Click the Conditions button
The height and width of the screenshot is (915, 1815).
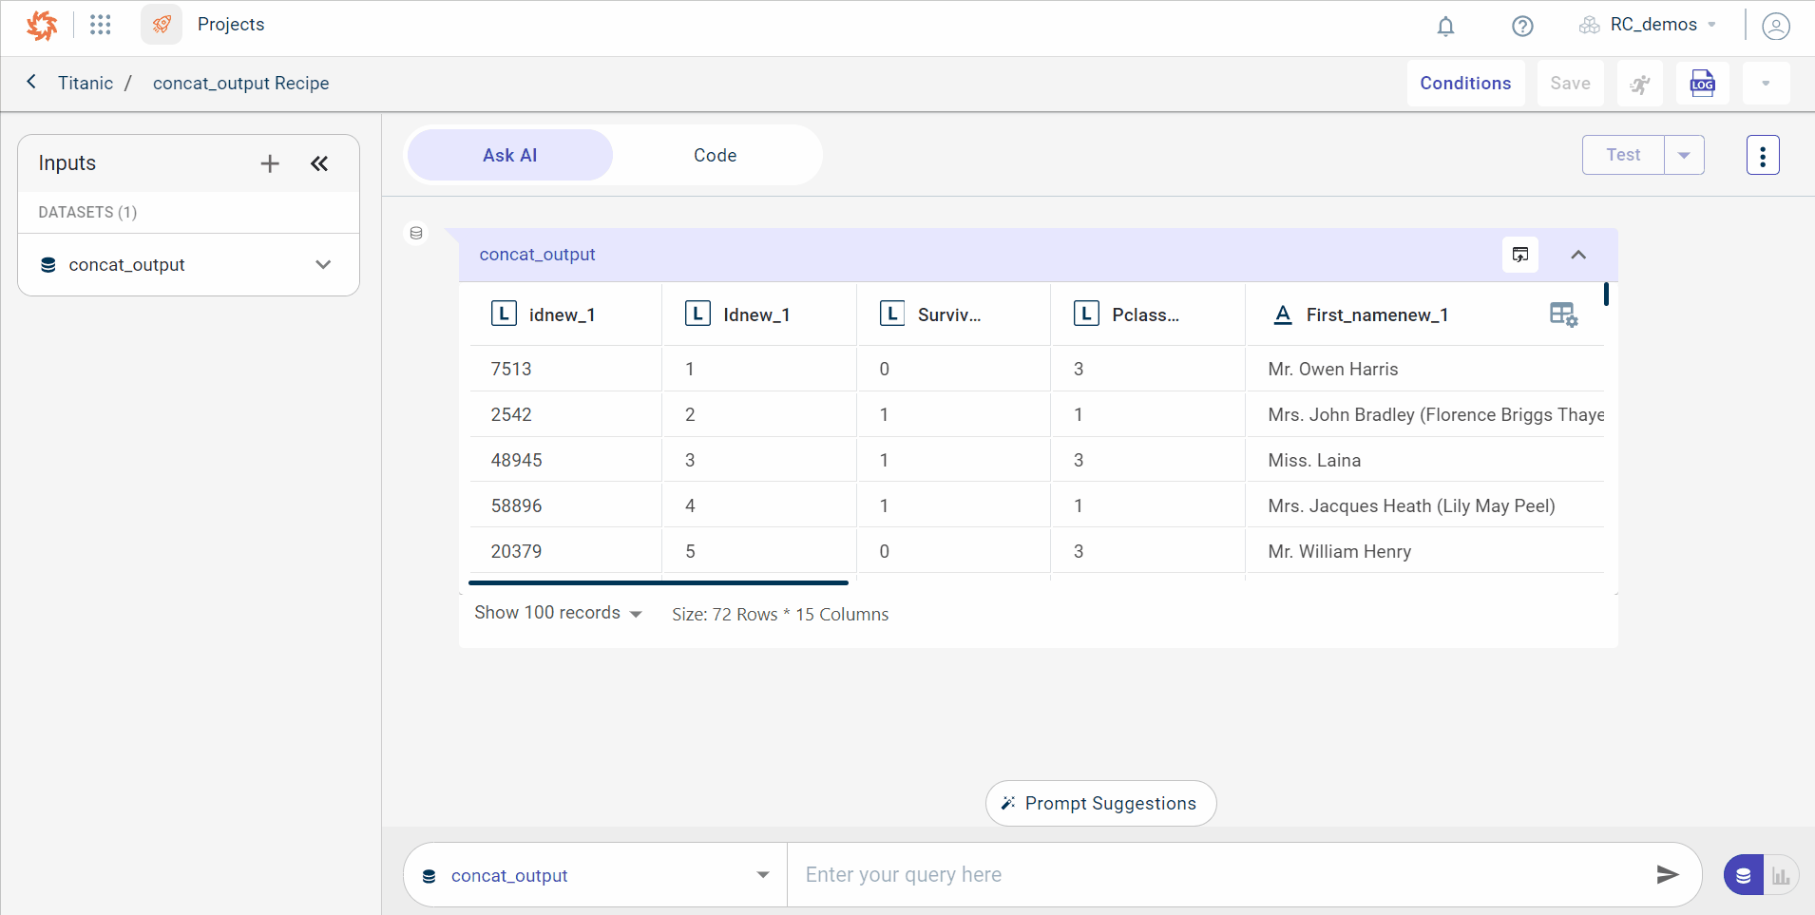click(1465, 84)
